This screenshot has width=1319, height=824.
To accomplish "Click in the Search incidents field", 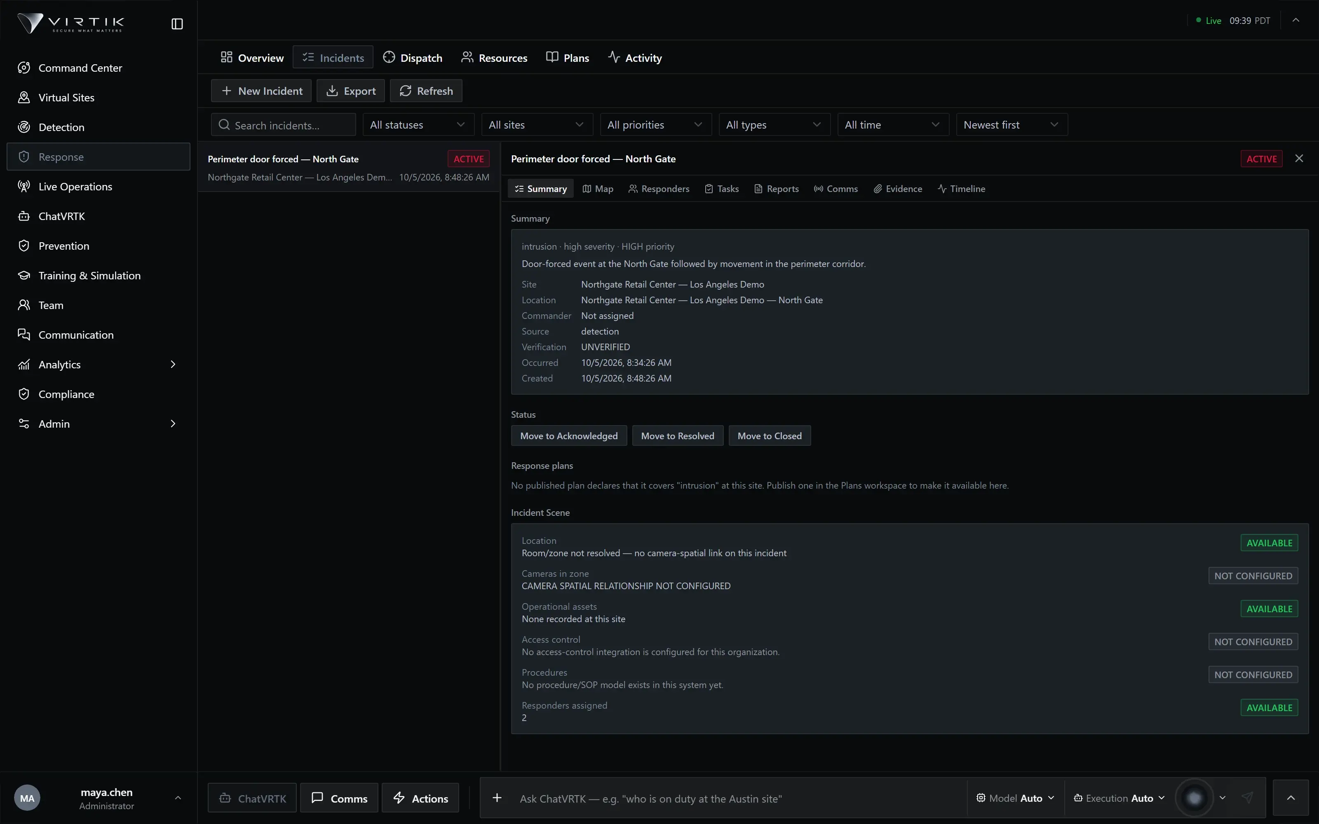I will click(284, 125).
